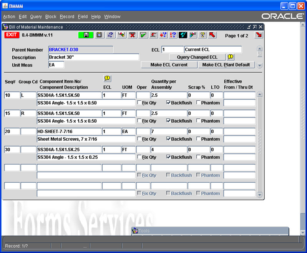Image resolution: width=307 pixels, height=253 pixels.
Task: Enable Phantom checkbox for Seq 30 row
Action: [198, 157]
